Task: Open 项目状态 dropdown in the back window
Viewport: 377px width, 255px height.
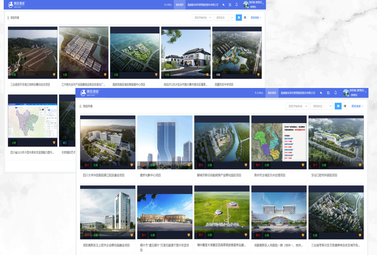Action: click(224, 17)
